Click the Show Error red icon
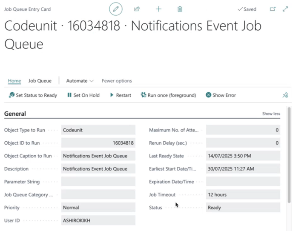This screenshot has height=231, width=293. [x=208, y=95]
